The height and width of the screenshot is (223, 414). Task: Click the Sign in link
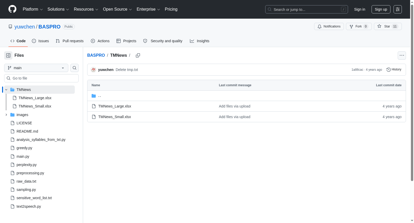point(360,9)
